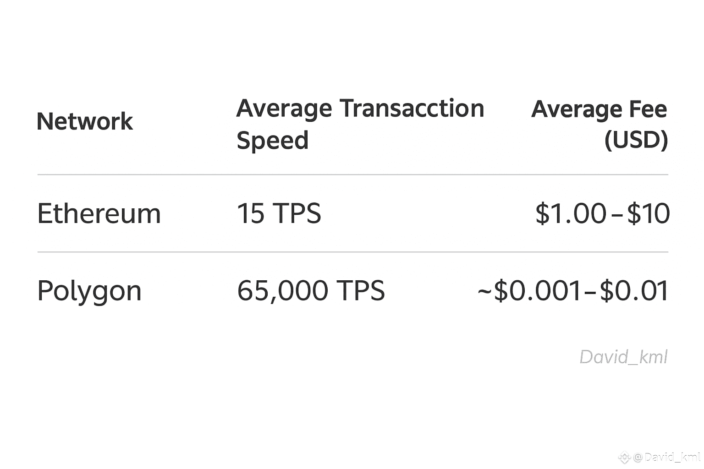The width and height of the screenshot is (704, 469).
Task: Click the watermark logo icon beside @David_kml
Action: (624, 457)
